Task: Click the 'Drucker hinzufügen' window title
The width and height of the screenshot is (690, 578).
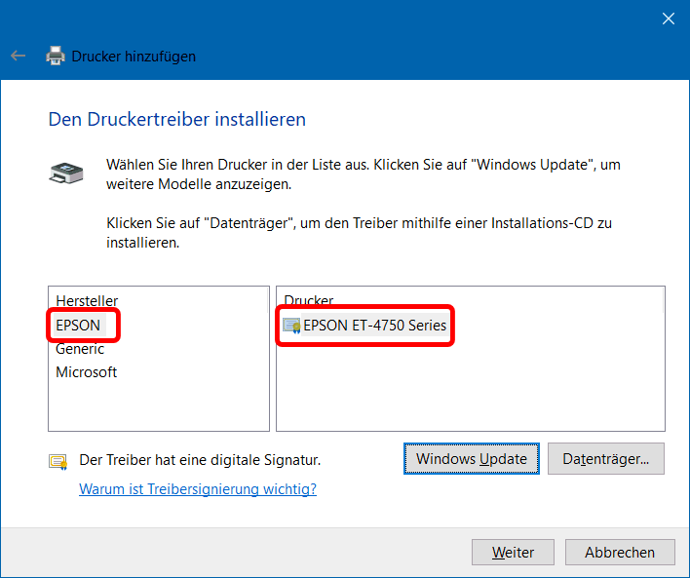Action: click(134, 57)
